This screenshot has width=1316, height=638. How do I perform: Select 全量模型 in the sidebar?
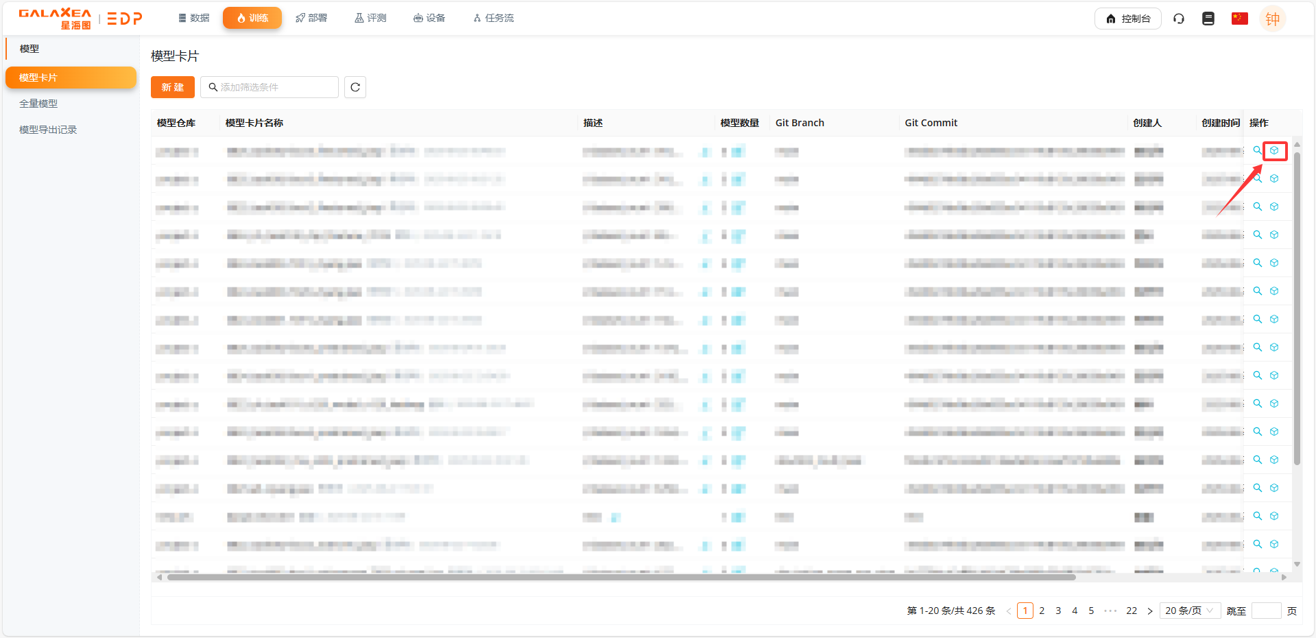38,104
